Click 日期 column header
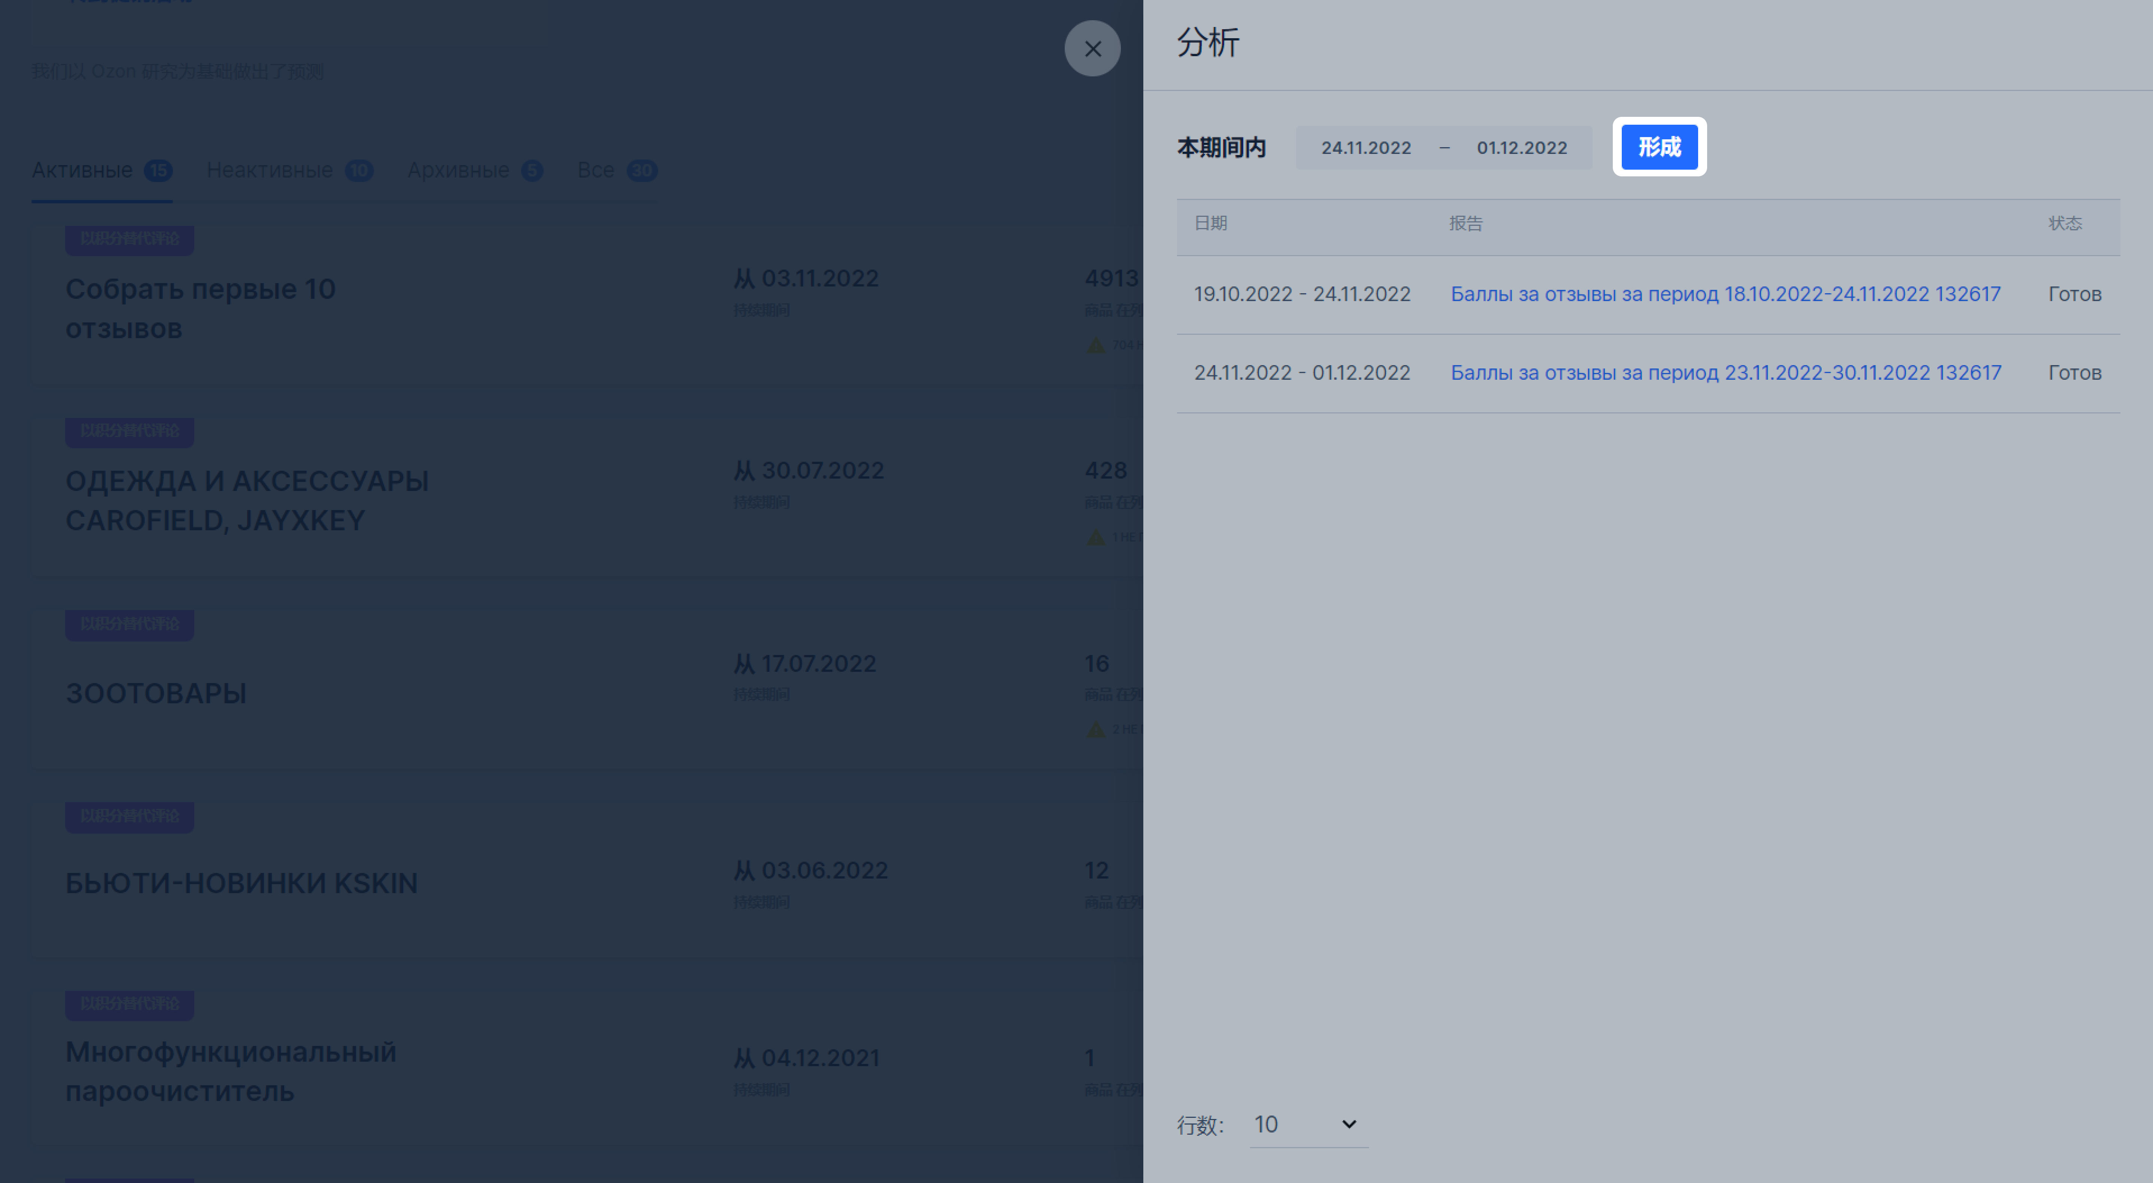The image size is (2153, 1183). pos(1210,223)
